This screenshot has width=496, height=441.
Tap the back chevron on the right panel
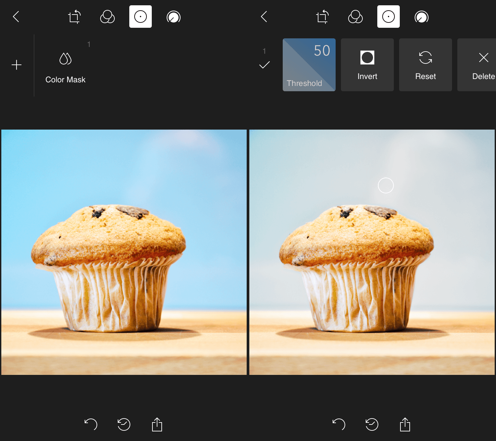point(264,17)
